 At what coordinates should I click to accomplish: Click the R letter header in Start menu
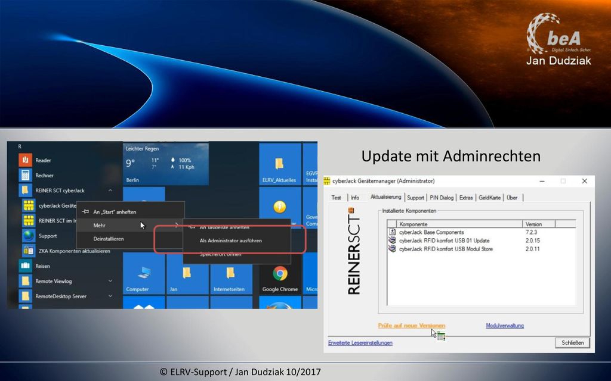(x=20, y=146)
